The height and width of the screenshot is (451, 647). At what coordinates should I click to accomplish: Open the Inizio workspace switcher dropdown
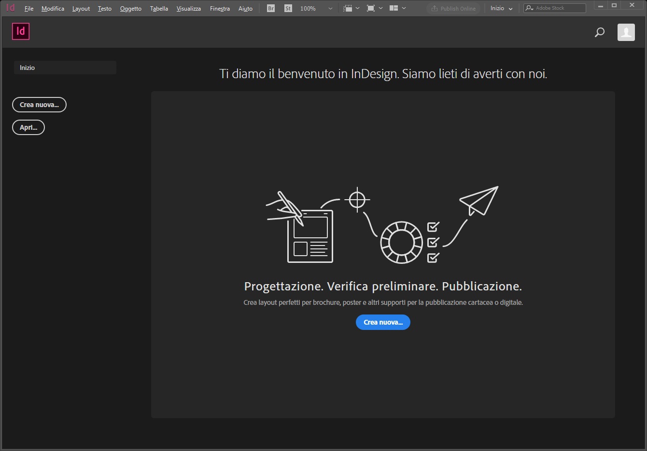click(x=501, y=8)
